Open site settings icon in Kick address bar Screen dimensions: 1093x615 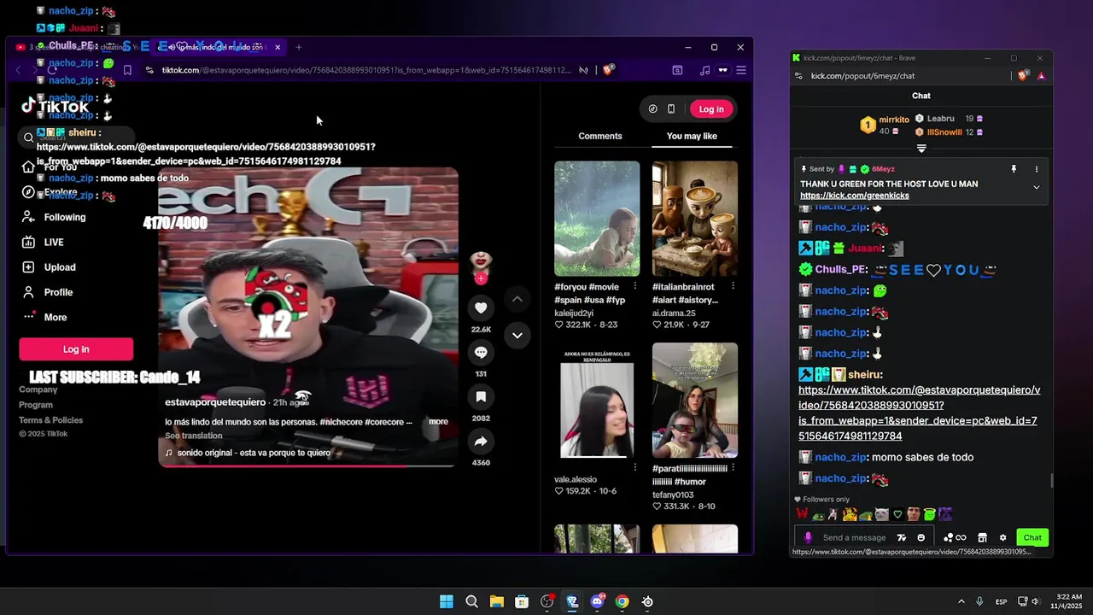(798, 76)
